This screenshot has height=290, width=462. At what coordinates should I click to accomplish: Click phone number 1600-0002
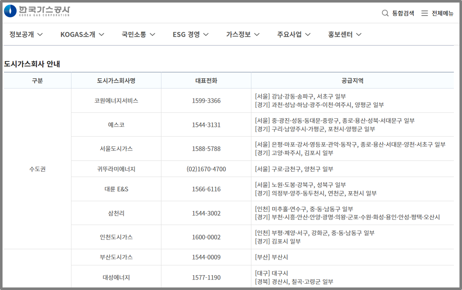point(206,237)
